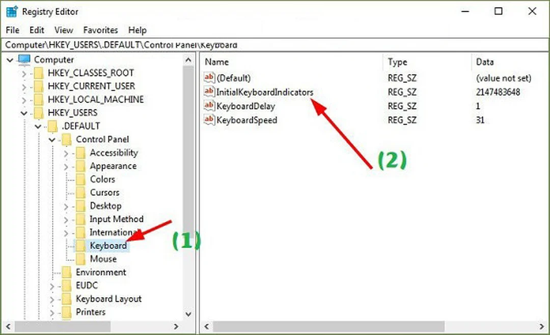Click the Colors folder icon

click(80, 179)
